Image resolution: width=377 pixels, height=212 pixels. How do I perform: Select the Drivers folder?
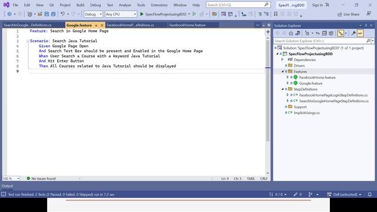[299, 65]
